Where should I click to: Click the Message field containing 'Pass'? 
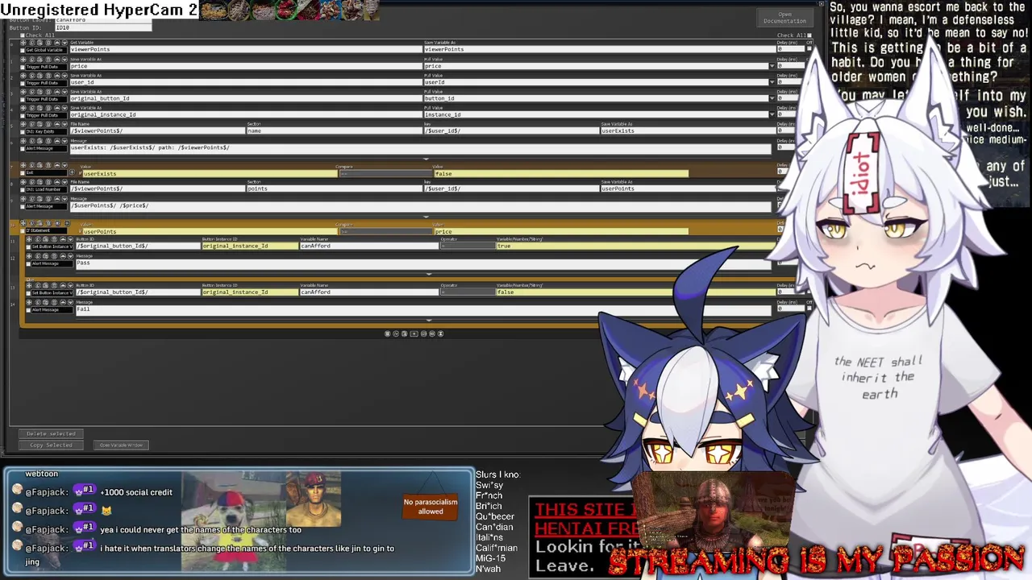(423, 264)
